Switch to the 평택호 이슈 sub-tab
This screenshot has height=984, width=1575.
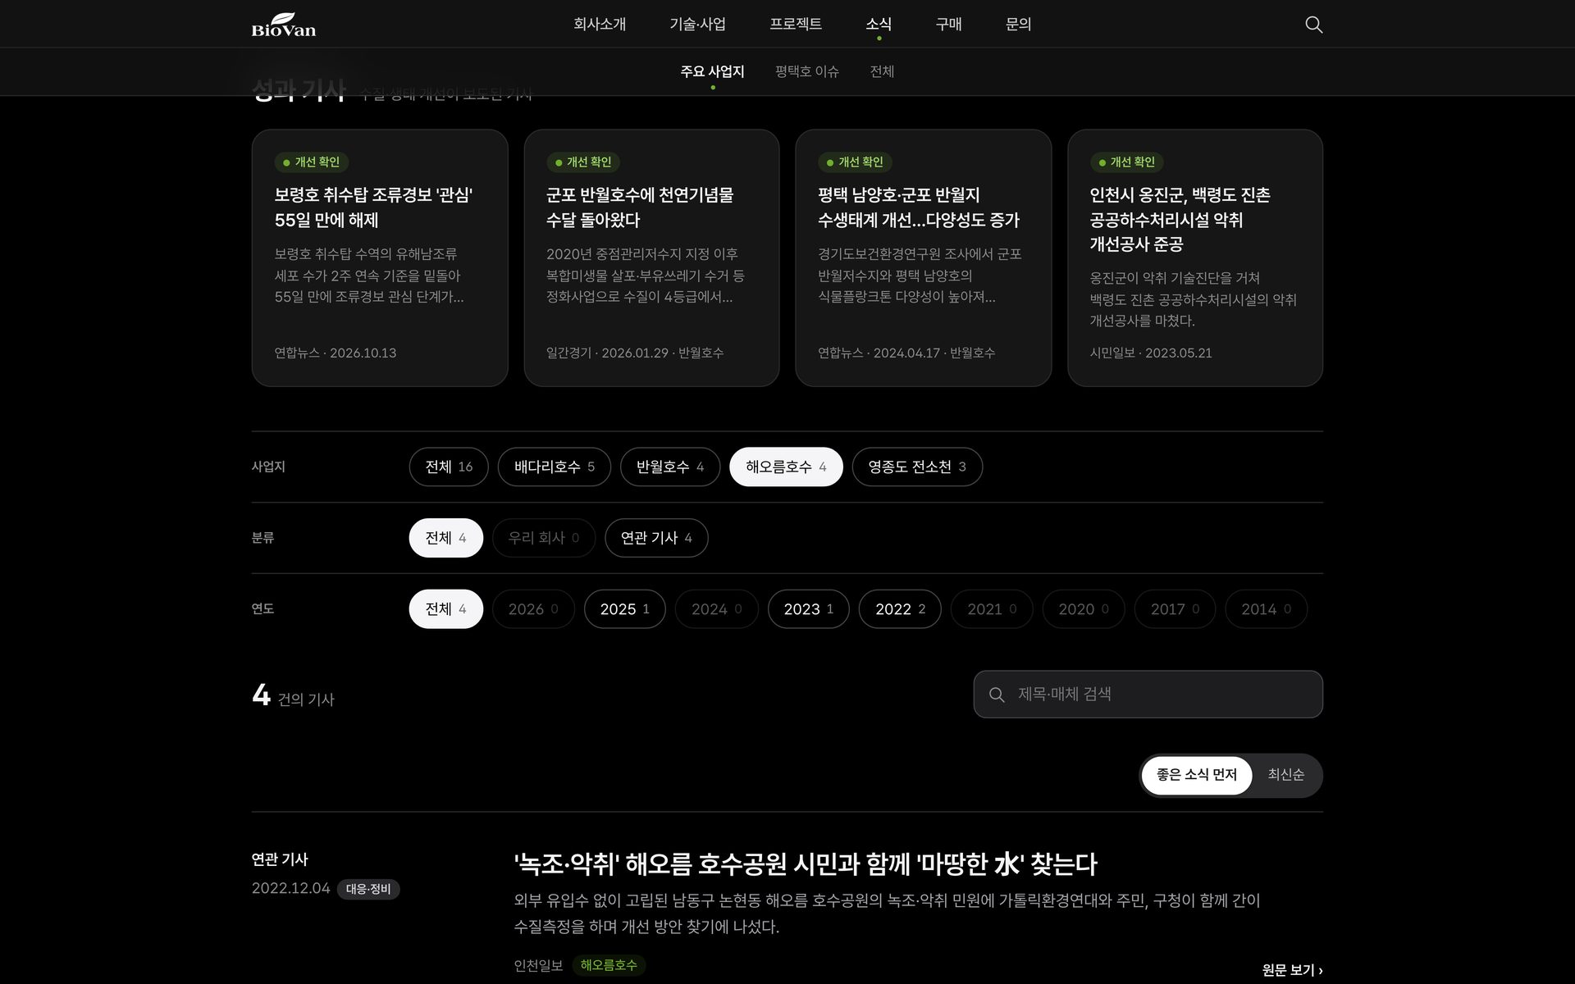[807, 71]
